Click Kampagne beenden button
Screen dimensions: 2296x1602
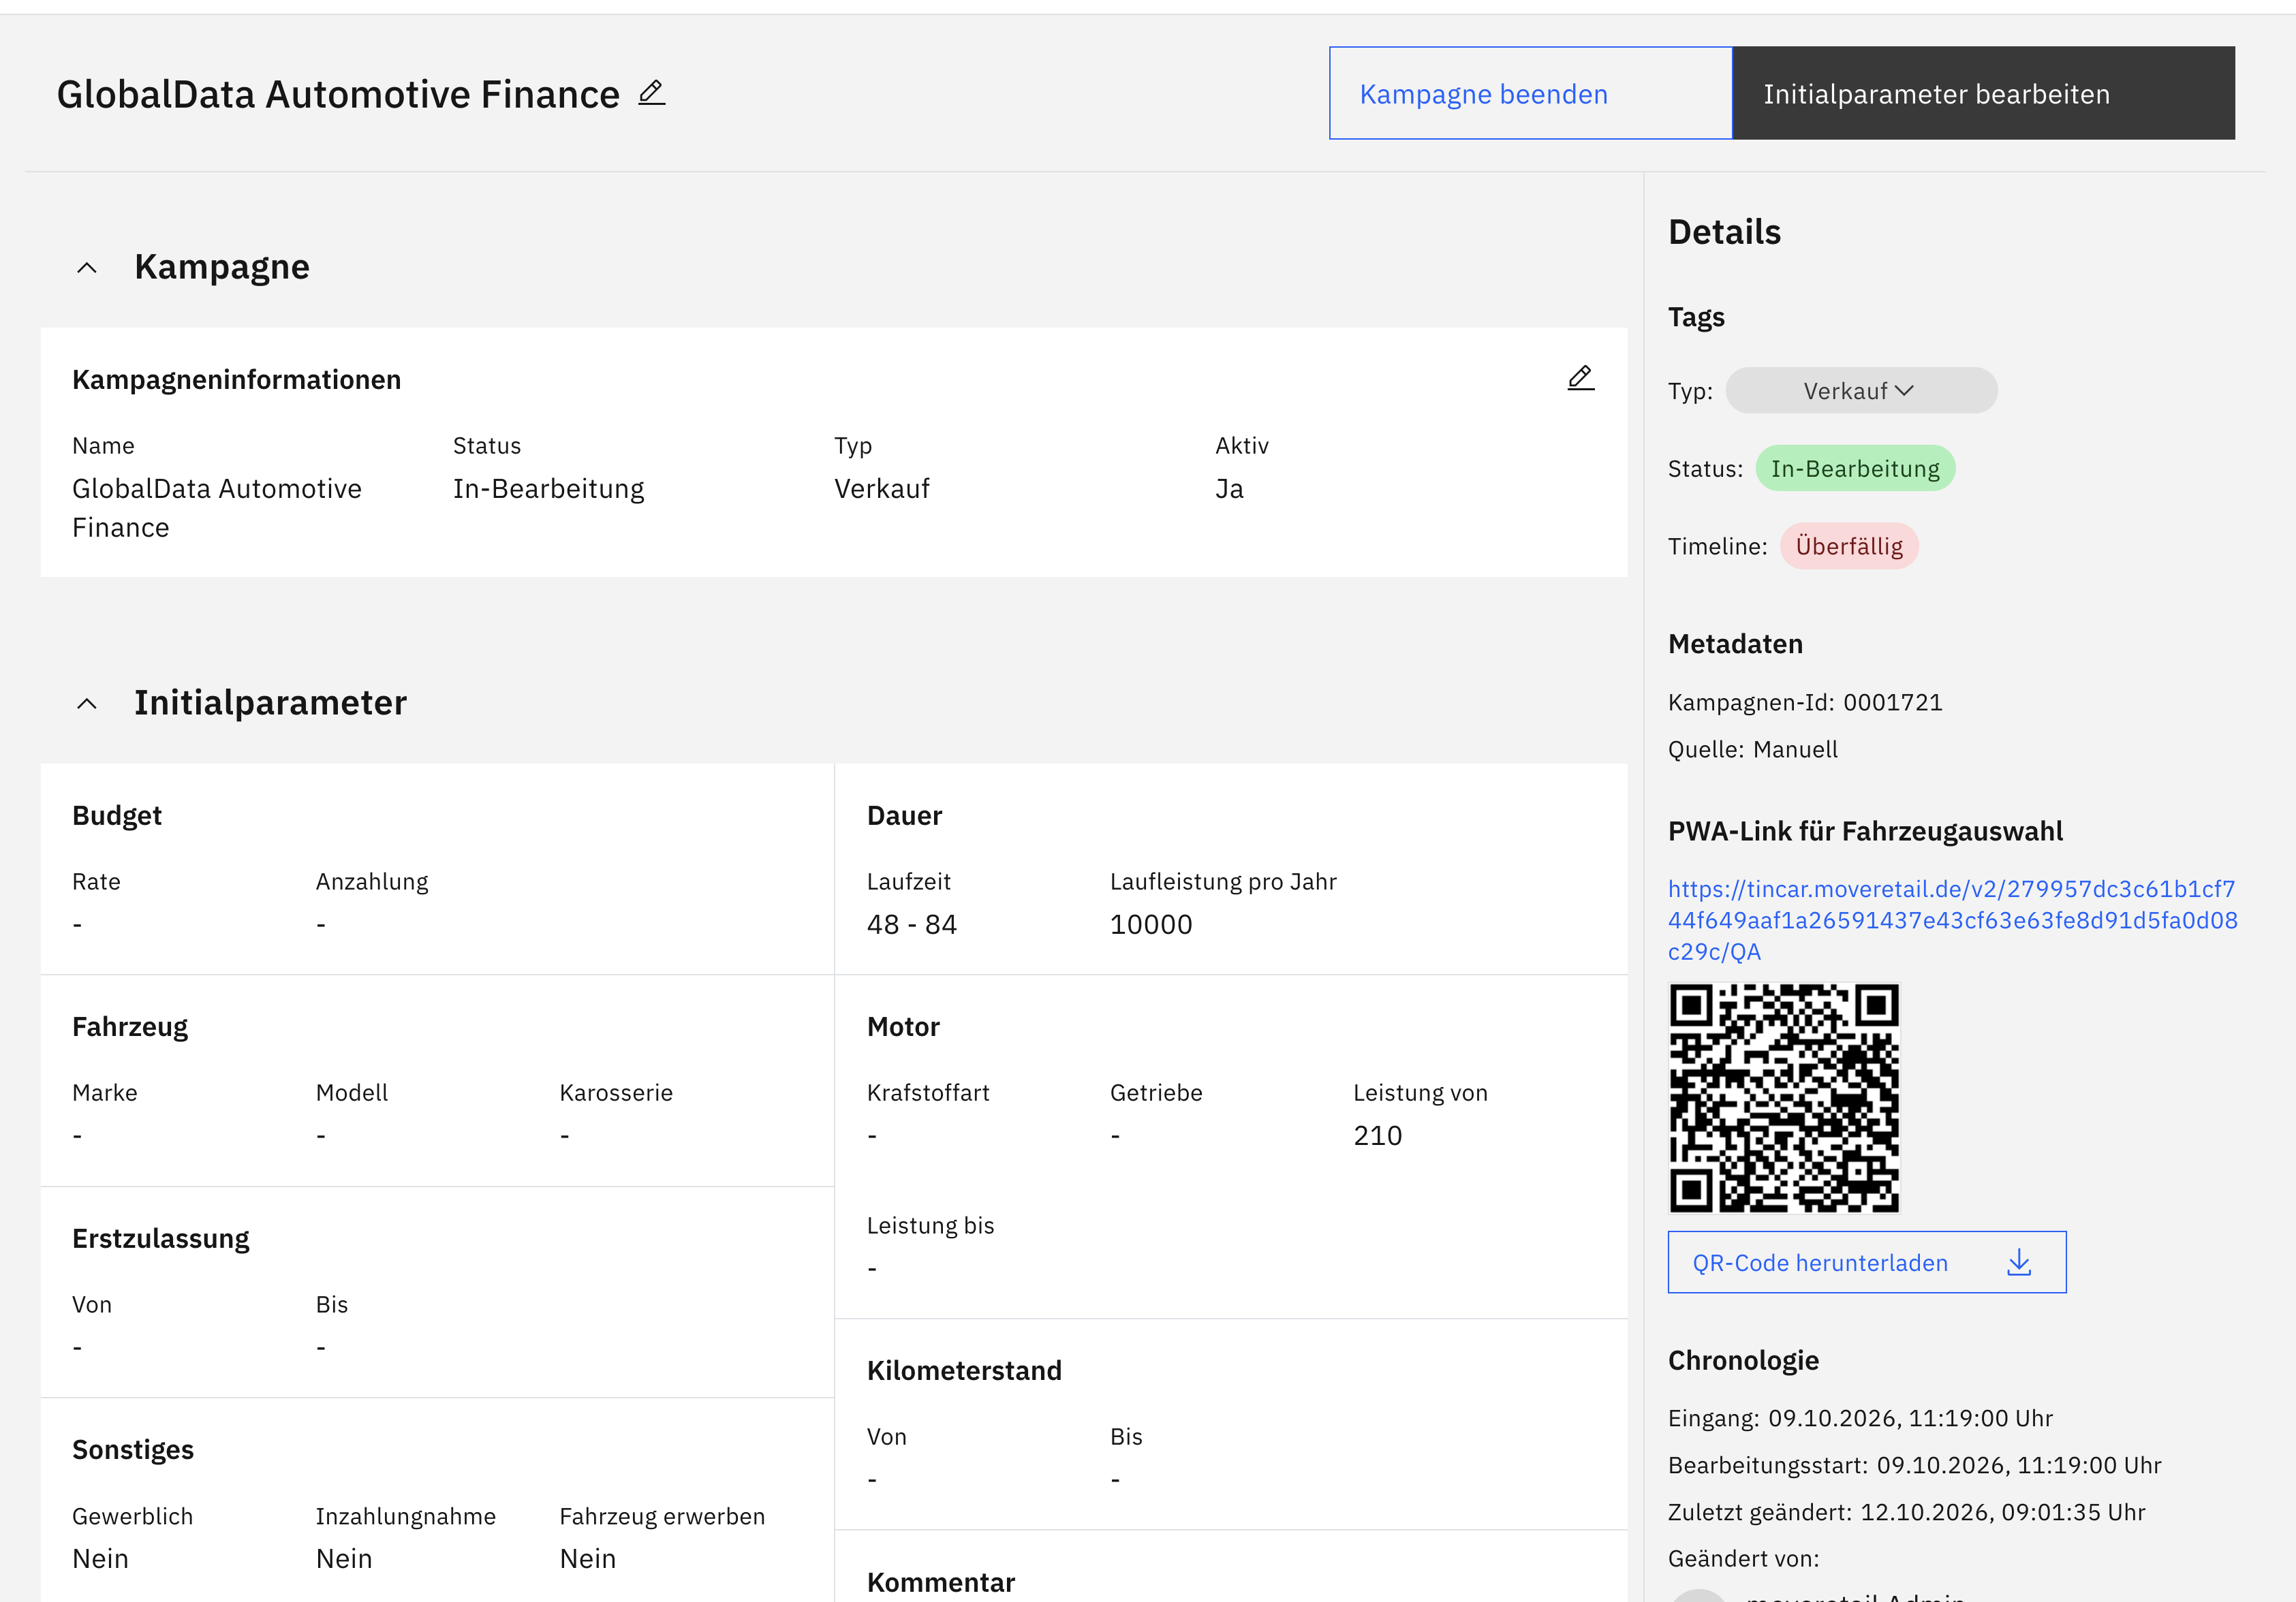[x=1530, y=93]
